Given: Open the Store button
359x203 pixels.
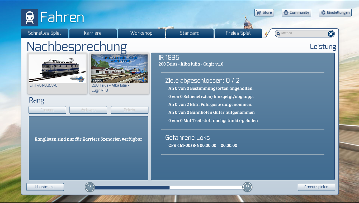Looking at the screenshot, I should coord(264,13).
